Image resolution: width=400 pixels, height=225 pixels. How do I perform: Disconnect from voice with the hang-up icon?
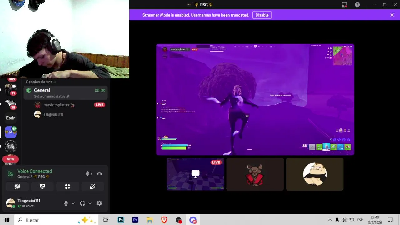[99, 174]
